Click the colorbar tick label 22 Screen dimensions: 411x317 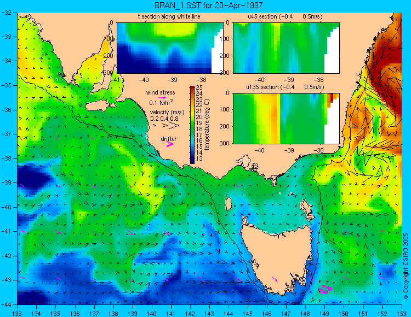coord(199,105)
